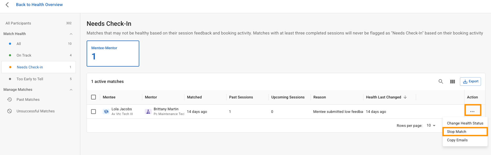Click the Past Matches history icon
Viewport: 491px width, 155px height.
(9, 99)
